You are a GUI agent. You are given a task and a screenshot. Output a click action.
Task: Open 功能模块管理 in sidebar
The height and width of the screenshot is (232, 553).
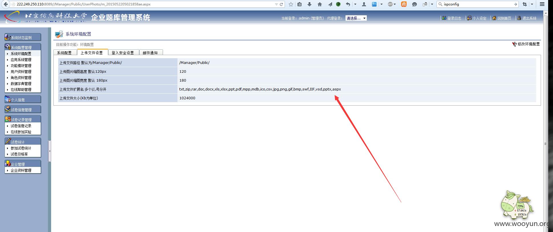21,66
